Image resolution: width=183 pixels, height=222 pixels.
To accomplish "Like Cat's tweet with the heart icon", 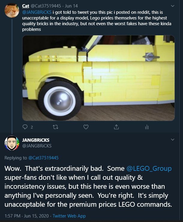I will pyautogui.click(x=86, y=127).
